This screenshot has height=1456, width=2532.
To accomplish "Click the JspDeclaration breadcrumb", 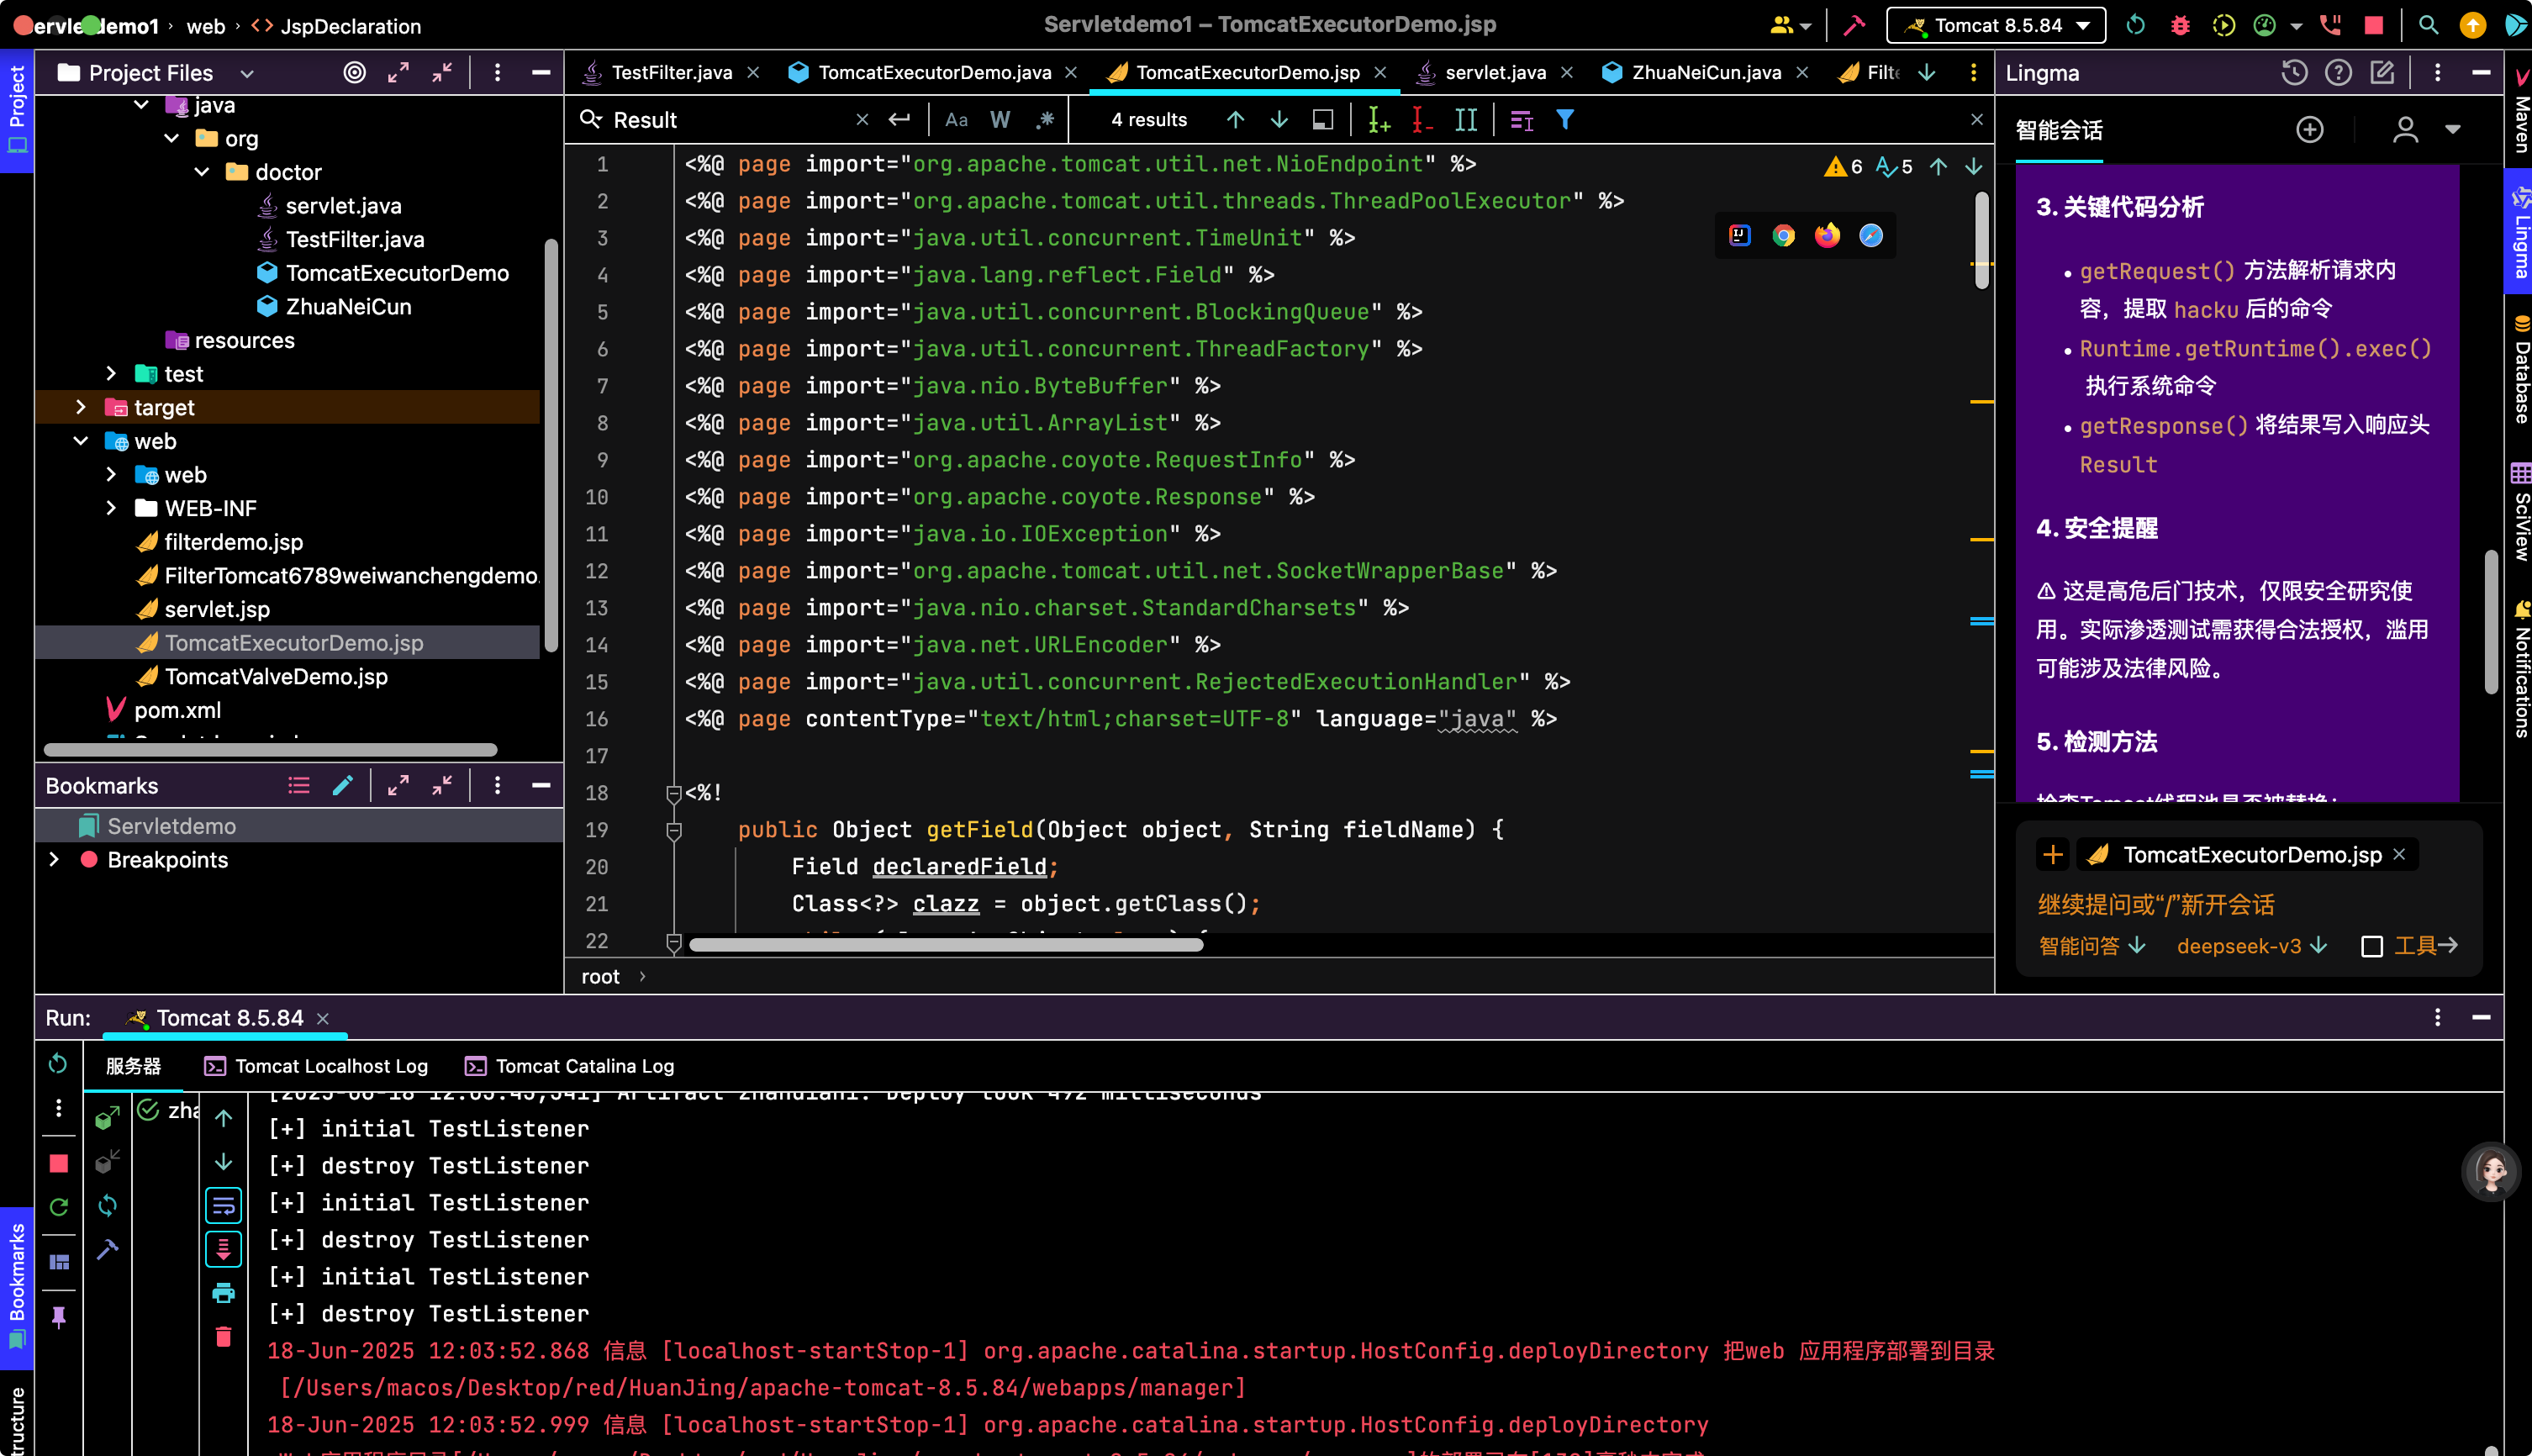I will [337, 26].
